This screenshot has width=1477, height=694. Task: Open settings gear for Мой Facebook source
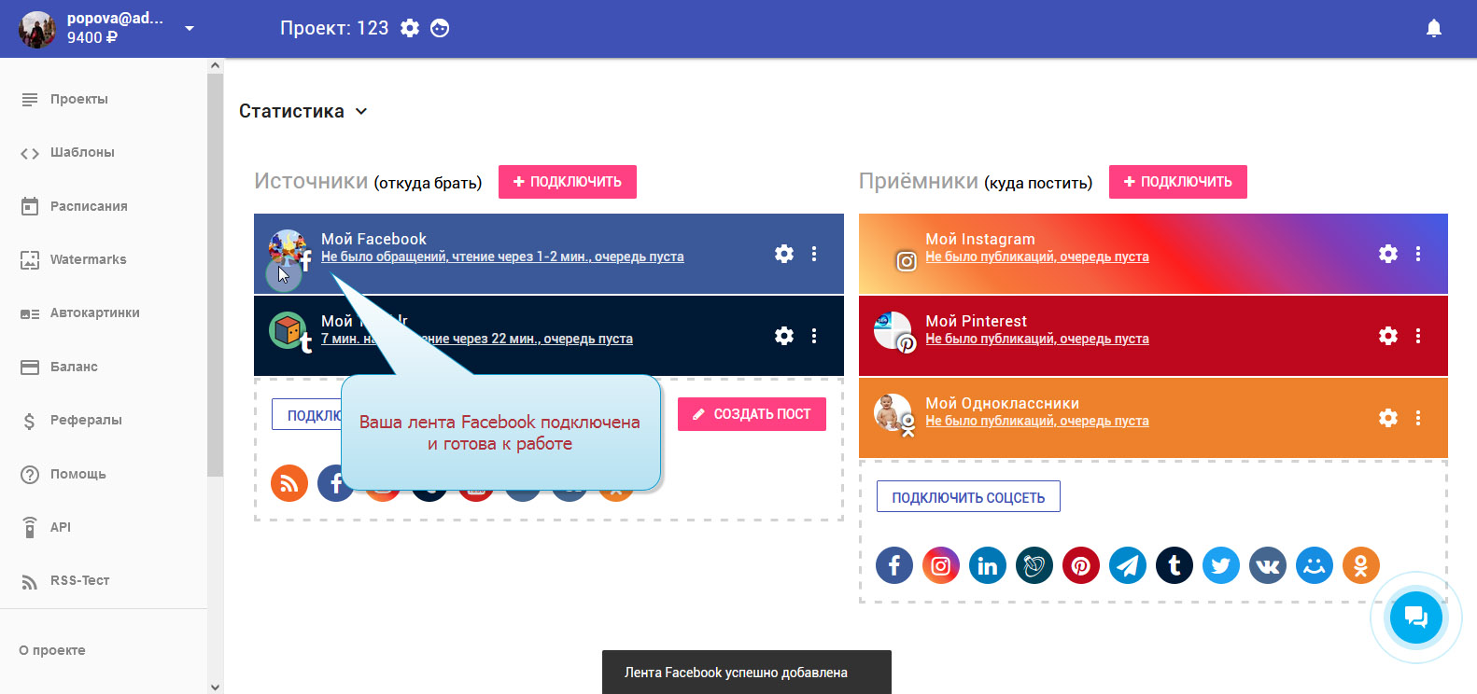pos(784,254)
